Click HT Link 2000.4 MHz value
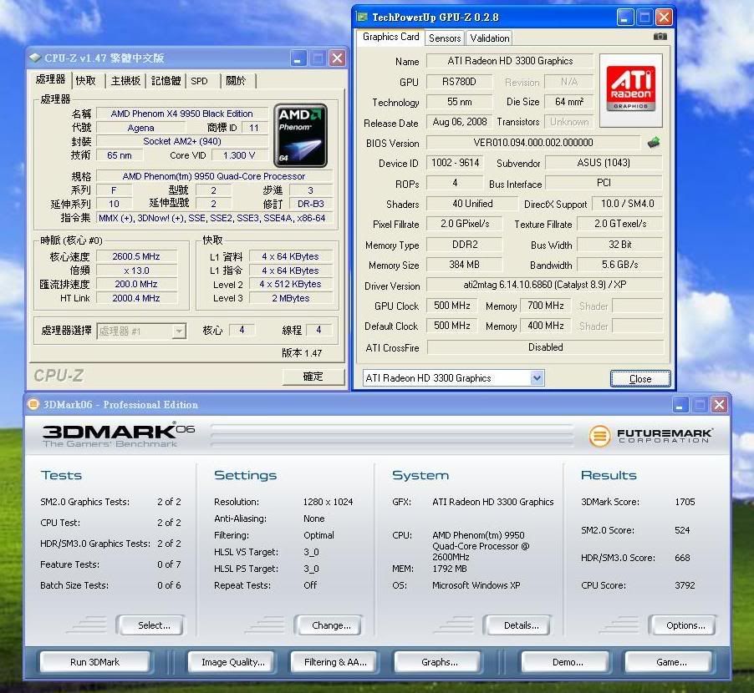754x693 pixels. (x=136, y=298)
